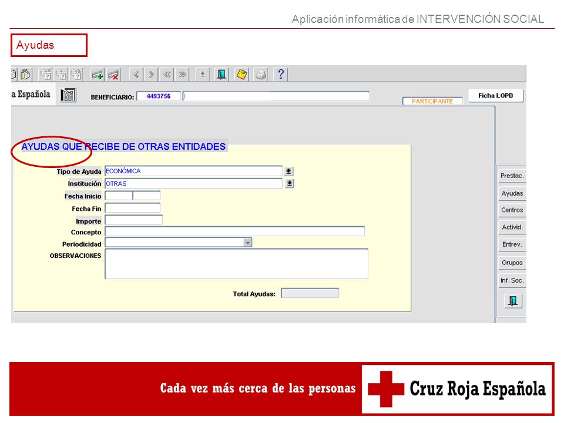
Task: Go to next record arrow
Action: tap(152, 75)
